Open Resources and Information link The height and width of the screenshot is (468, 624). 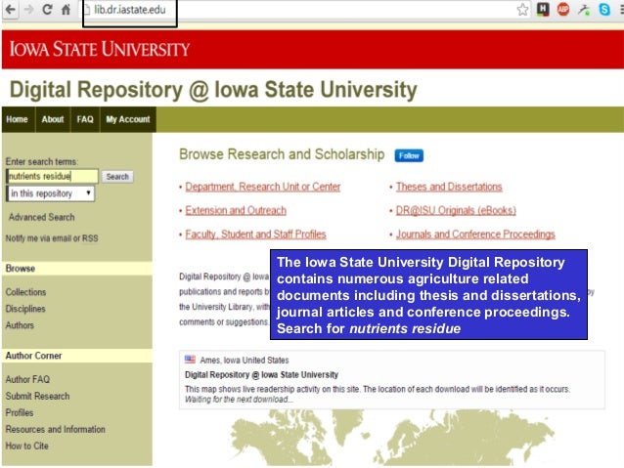click(x=56, y=430)
